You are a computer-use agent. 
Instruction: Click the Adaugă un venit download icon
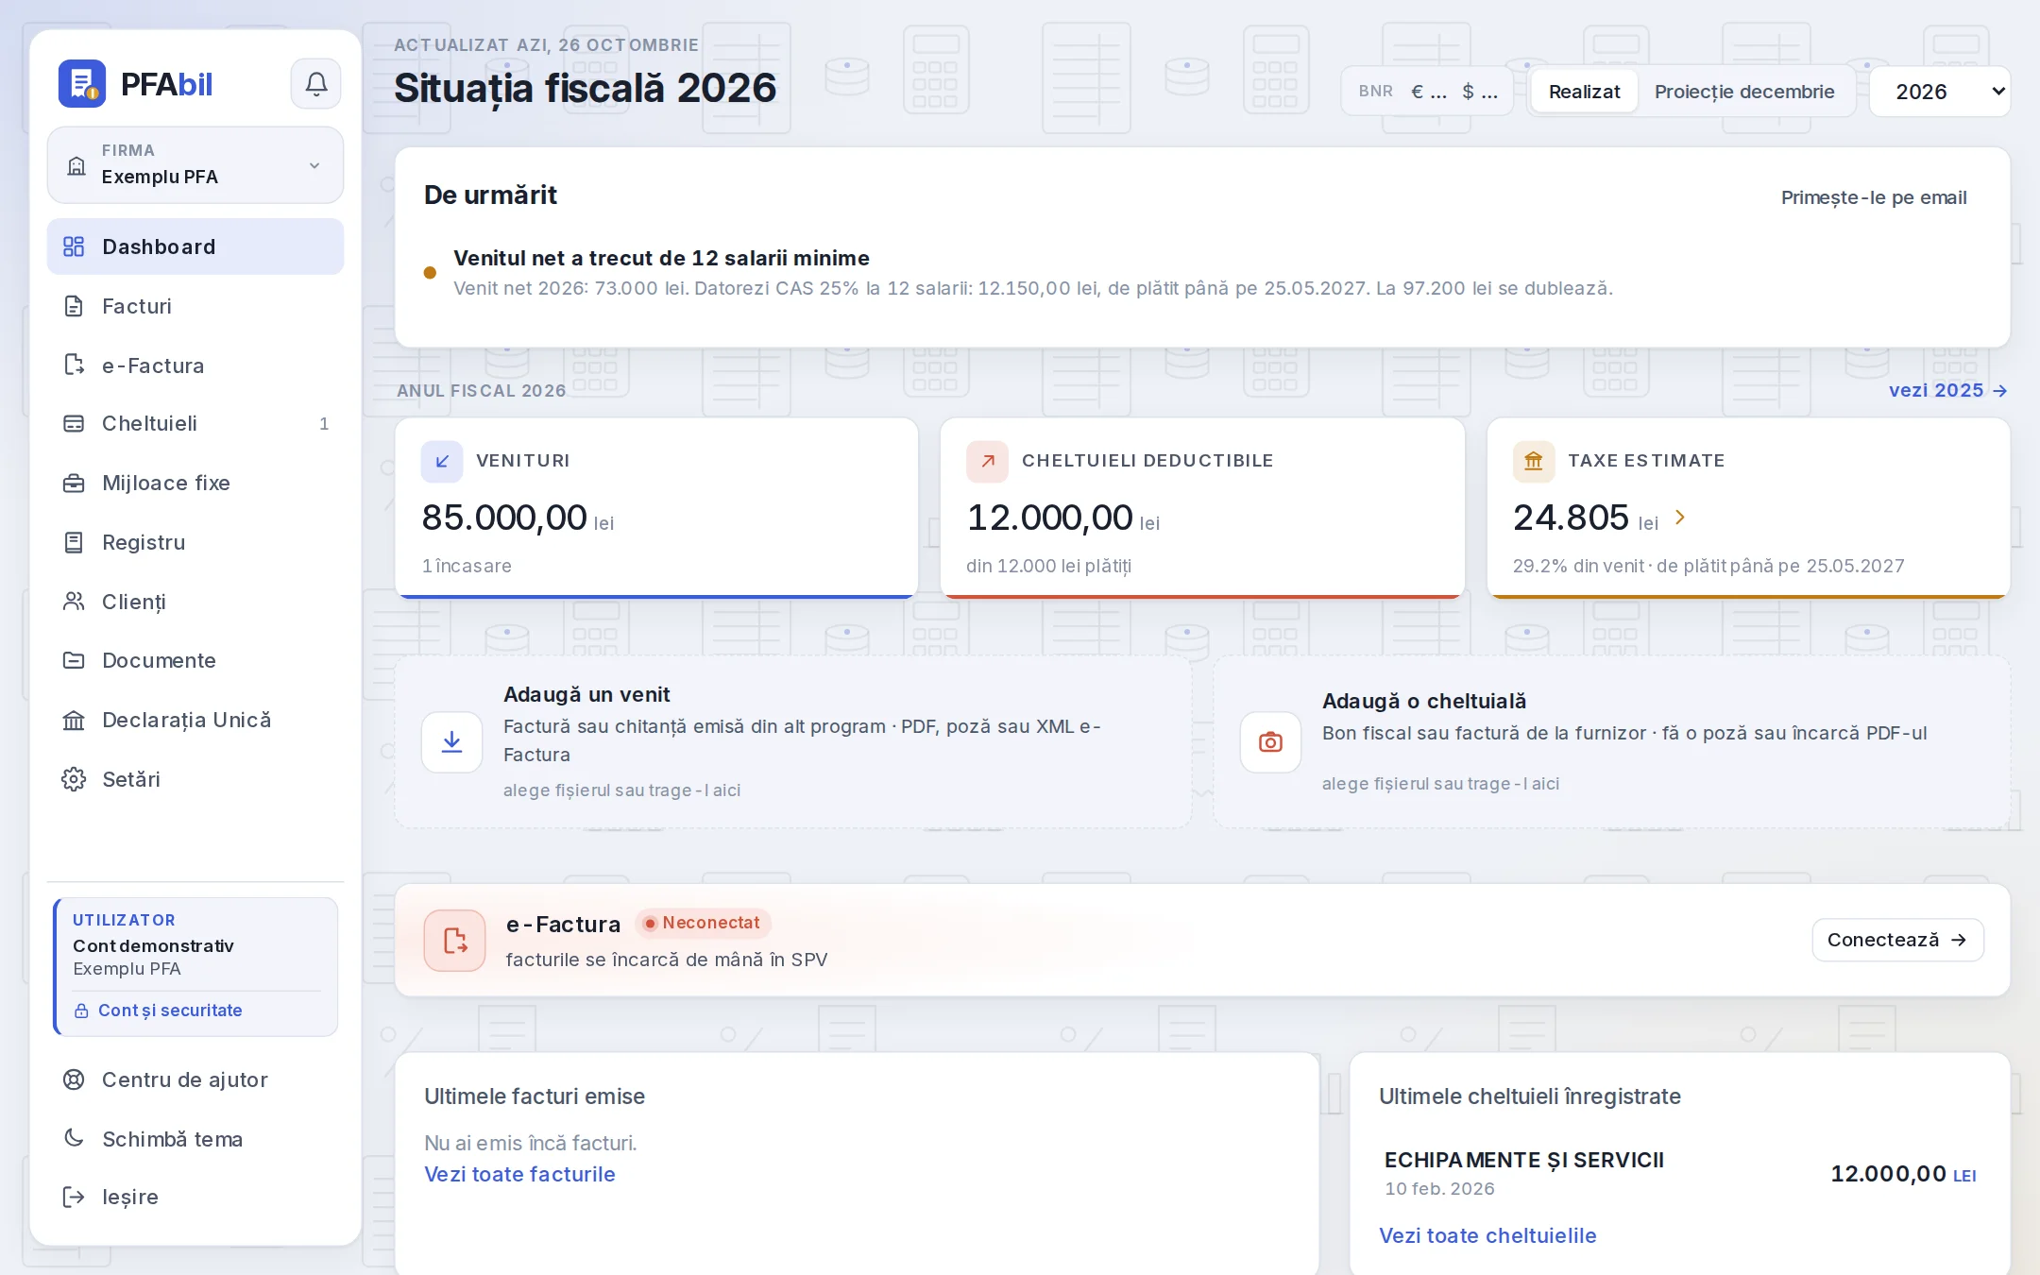(452, 742)
